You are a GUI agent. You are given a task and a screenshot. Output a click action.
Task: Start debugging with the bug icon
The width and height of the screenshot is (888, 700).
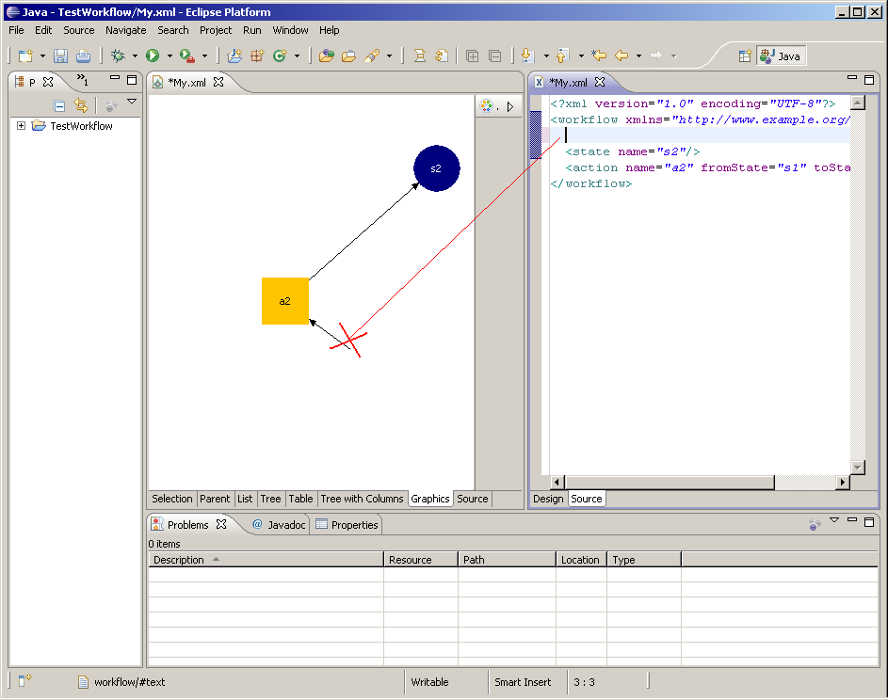click(x=117, y=56)
